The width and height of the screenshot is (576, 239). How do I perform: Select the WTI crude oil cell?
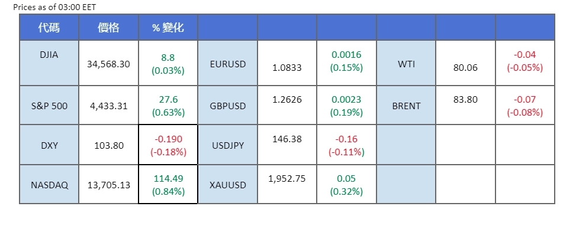pos(406,63)
